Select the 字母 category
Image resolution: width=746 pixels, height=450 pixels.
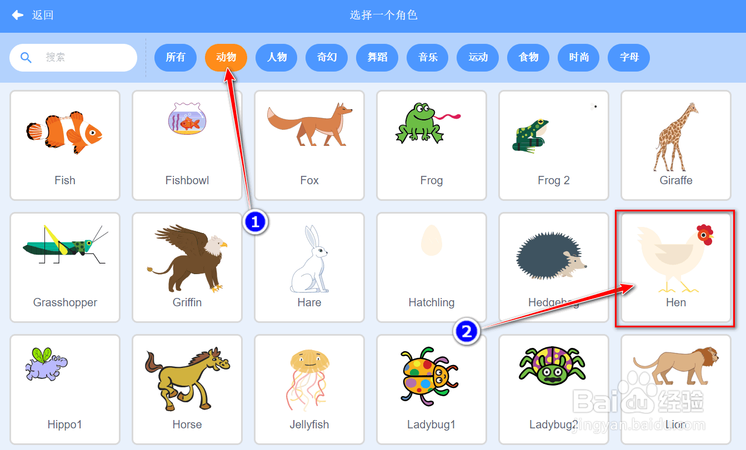tap(629, 57)
